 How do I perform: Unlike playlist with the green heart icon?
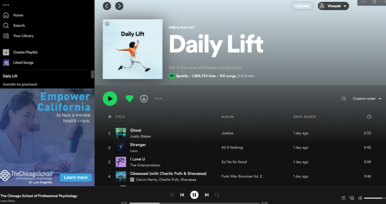coord(129,99)
